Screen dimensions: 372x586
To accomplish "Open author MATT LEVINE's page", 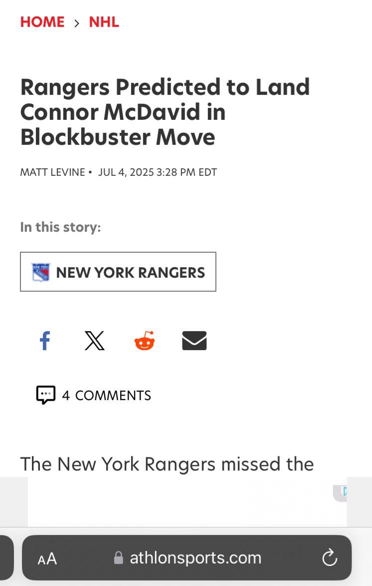I will coord(52,172).
